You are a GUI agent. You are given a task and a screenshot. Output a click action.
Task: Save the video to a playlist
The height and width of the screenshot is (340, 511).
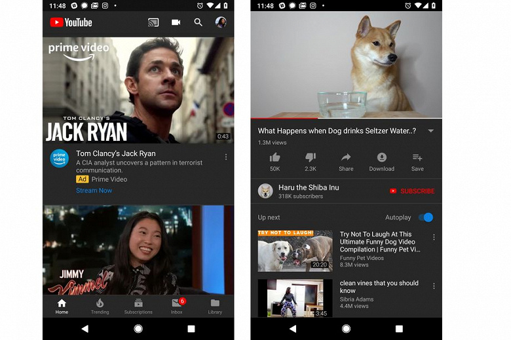417,162
